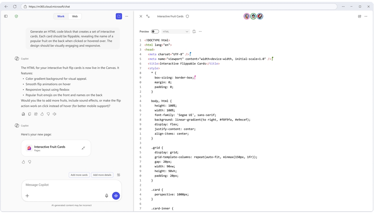374x214 pixels.
Task: Click the .card-inner selector line
Action: (x=162, y=208)
